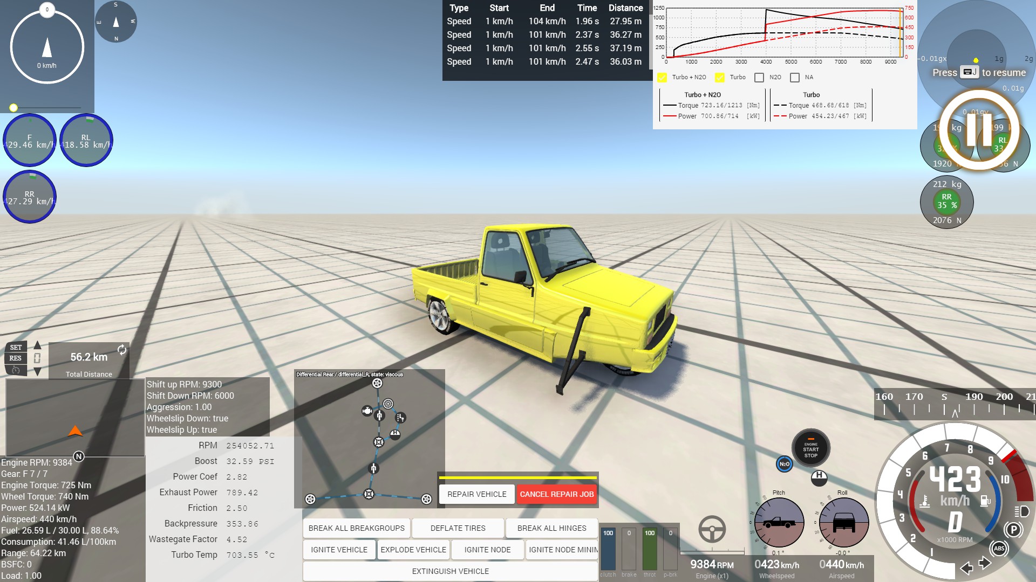
Task: Click the torque converter icon in powertrain diagram
Action: click(388, 404)
